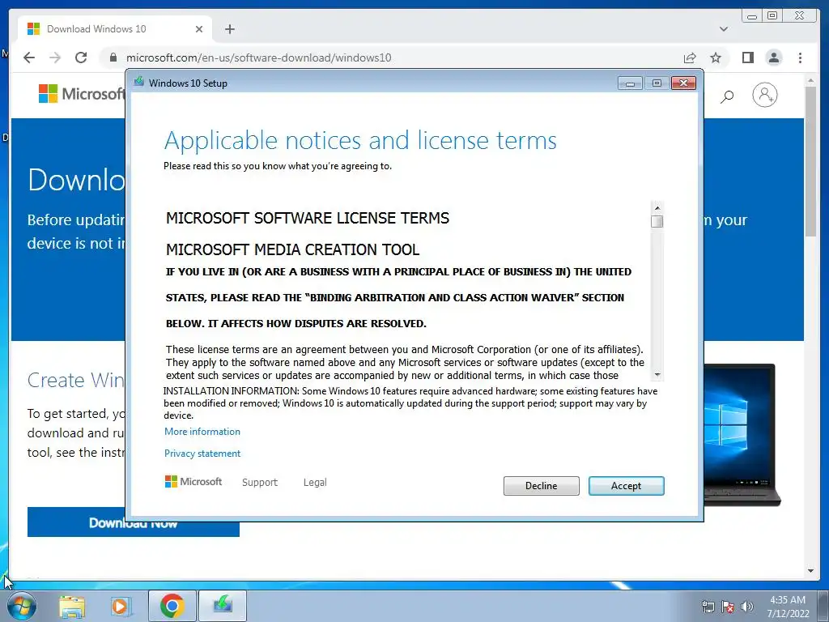Click the Support link in setup
The height and width of the screenshot is (622, 829).
click(260, 483)
